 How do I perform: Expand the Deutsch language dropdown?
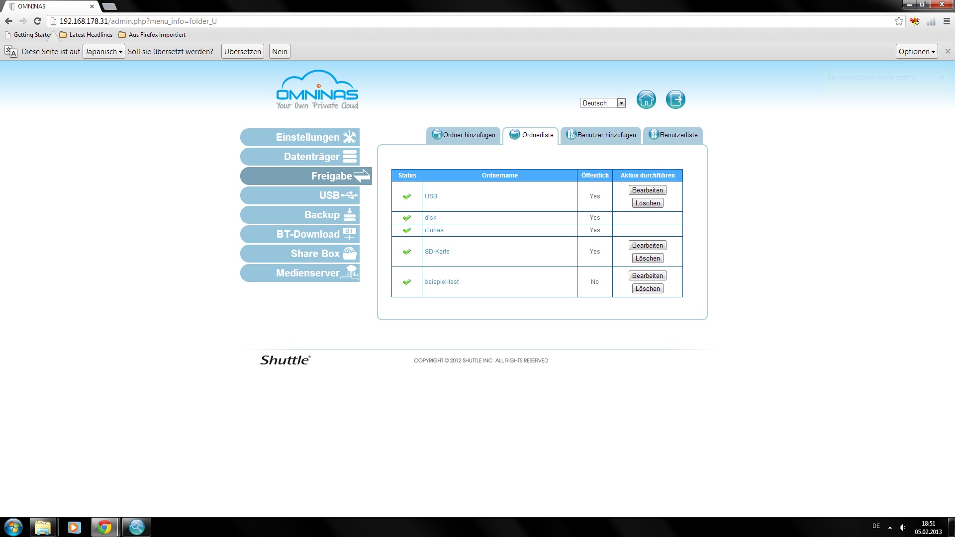point(603,103)
